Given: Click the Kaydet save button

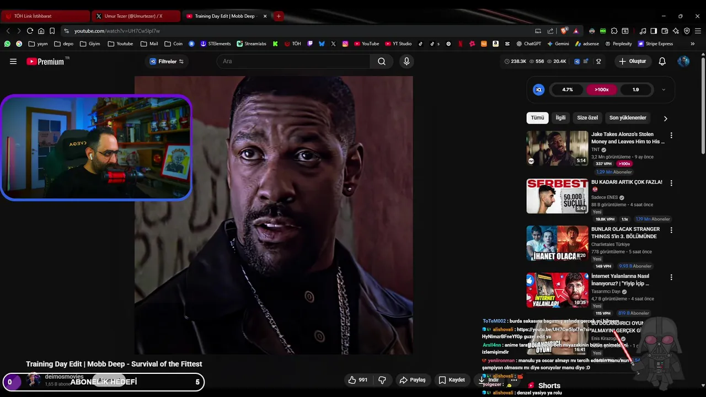Looking at the screenshot, I should [x=452, y=380].
